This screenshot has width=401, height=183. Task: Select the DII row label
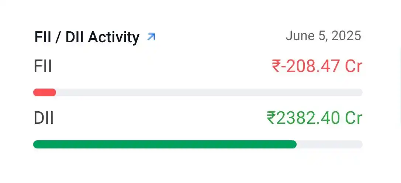pyautogui.click(x=44, y=118)
